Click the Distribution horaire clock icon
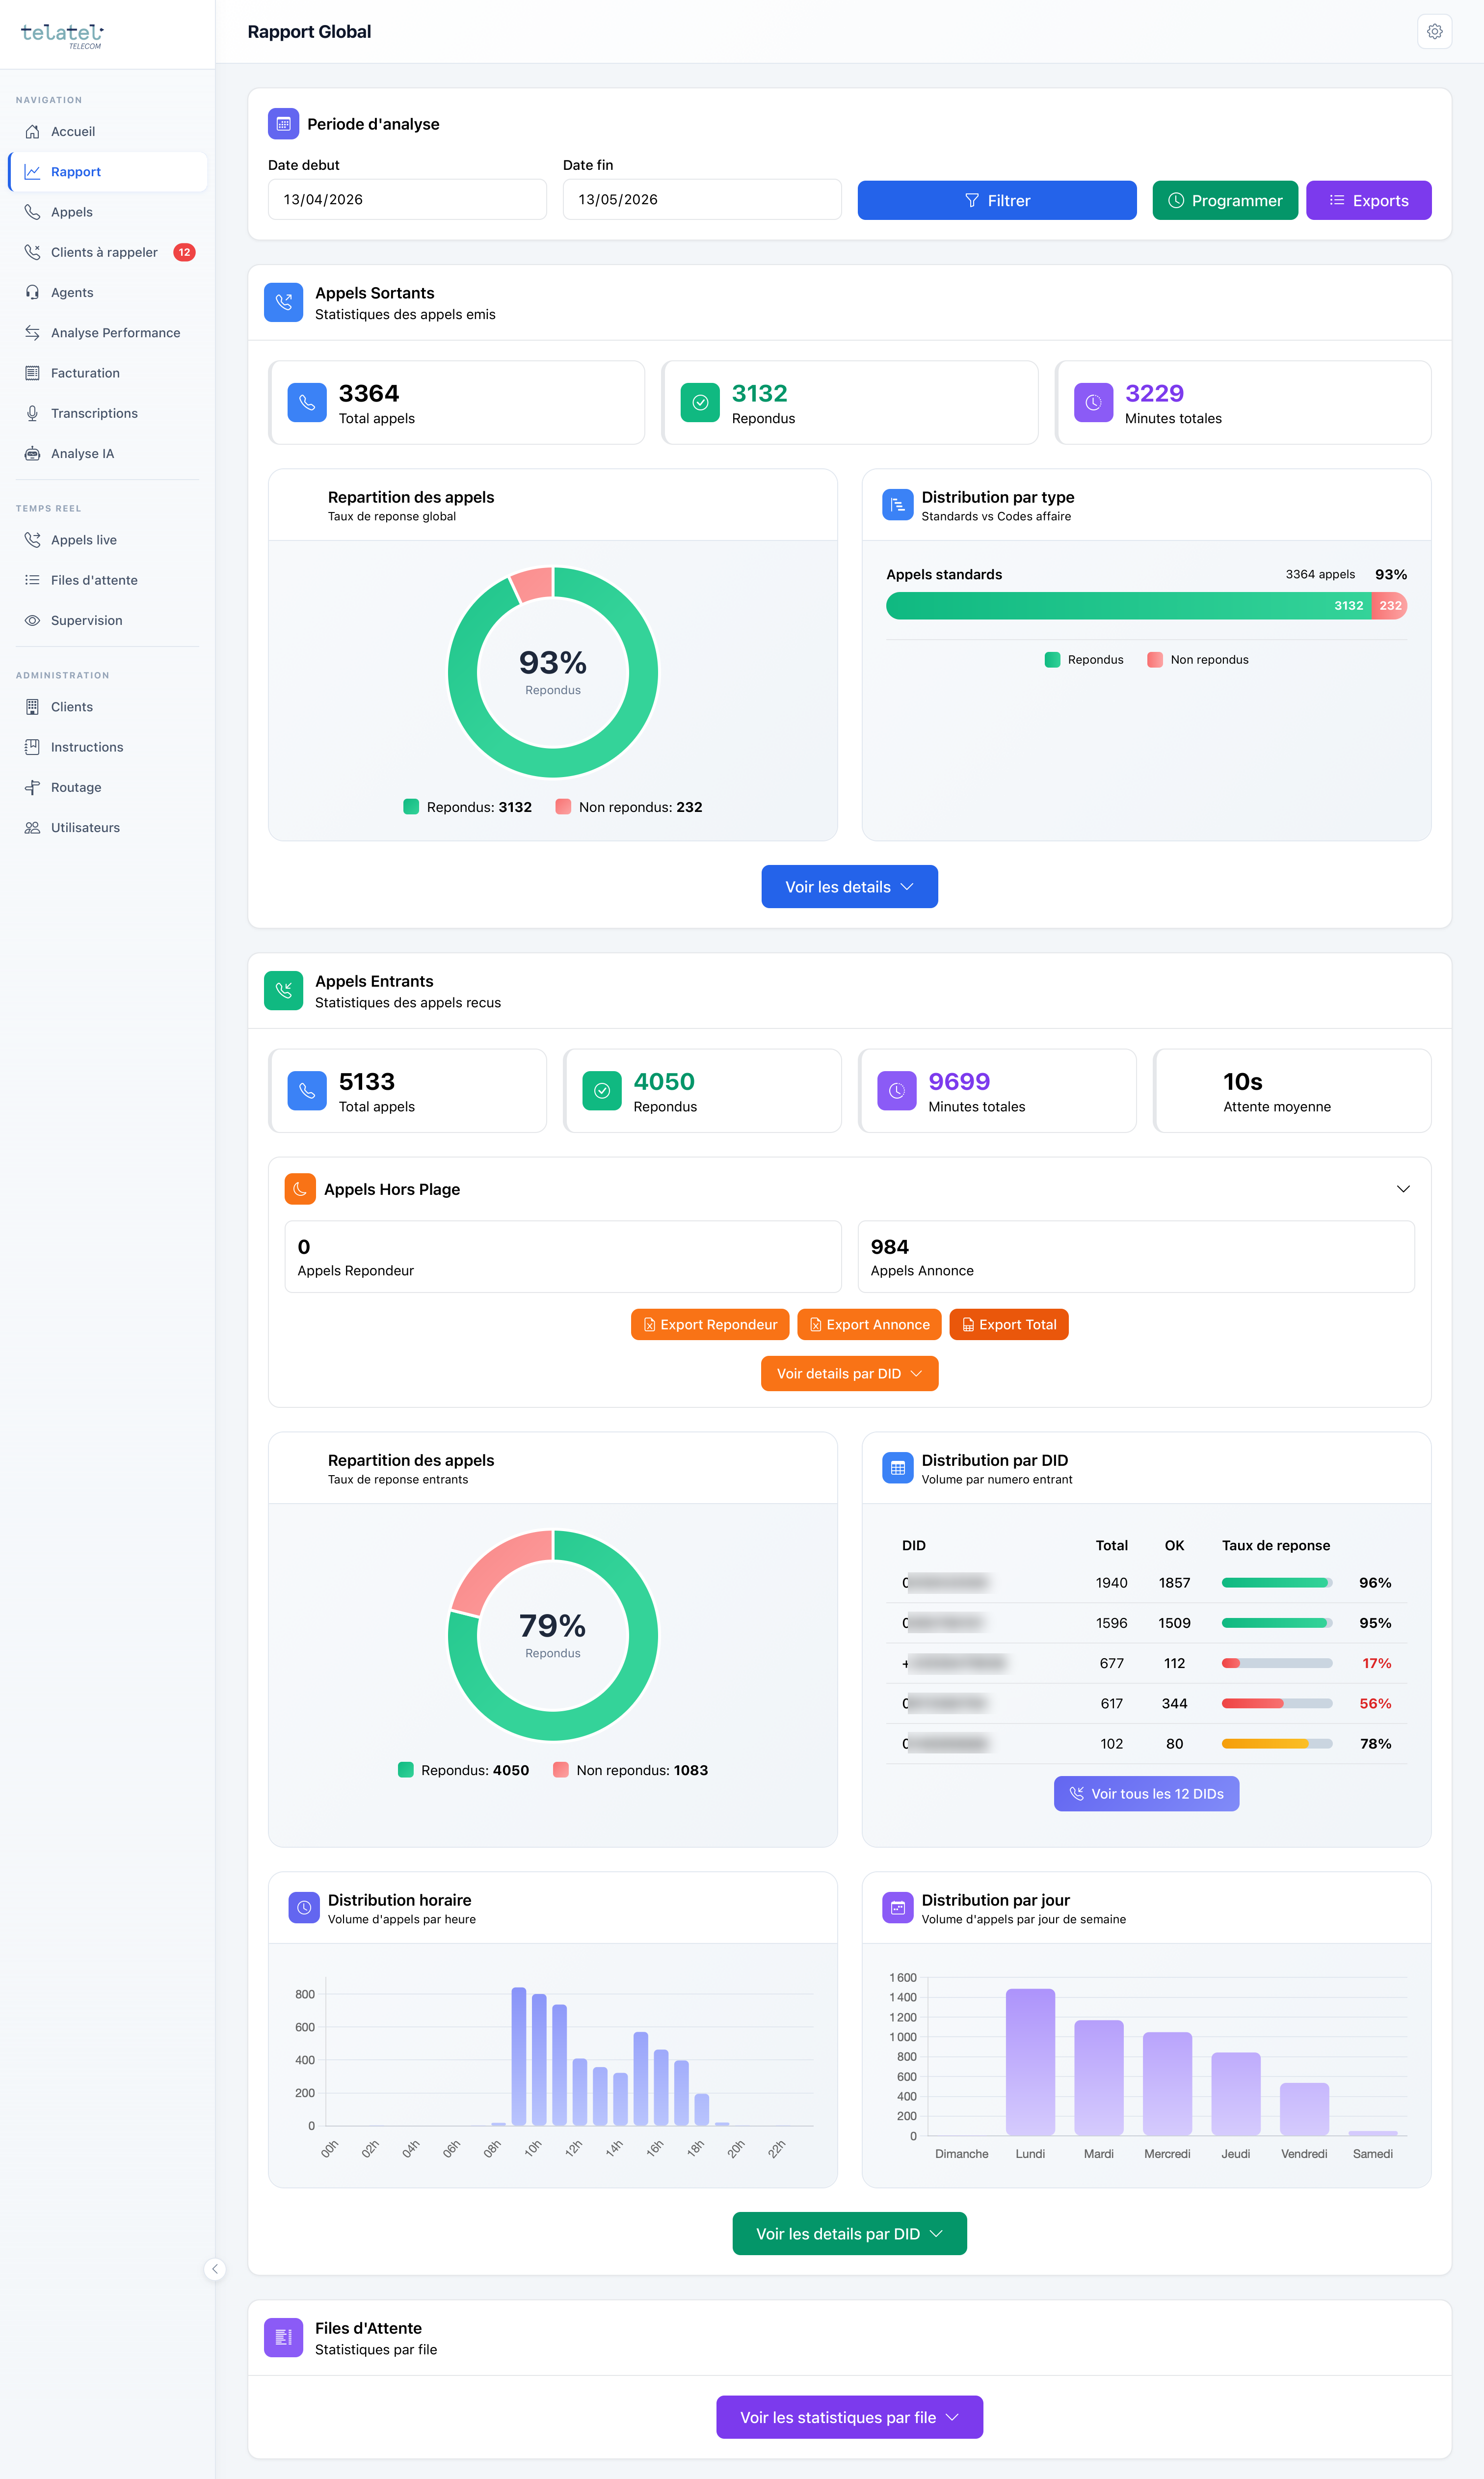Image resolution: width=1484 pixels, height=2479 pixels. point(304,1908)
